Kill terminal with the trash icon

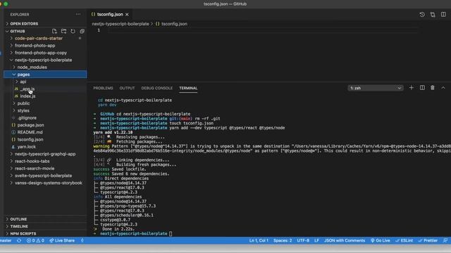coord(432,88)
